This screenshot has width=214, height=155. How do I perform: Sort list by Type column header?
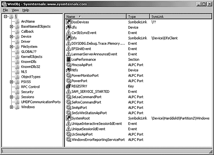(137, 16)
